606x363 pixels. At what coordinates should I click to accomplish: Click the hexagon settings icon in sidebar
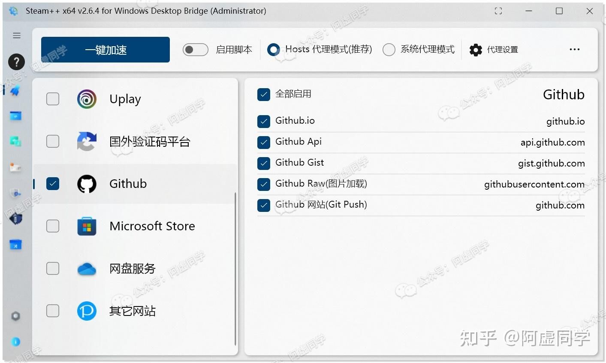[x=16, y=316]
